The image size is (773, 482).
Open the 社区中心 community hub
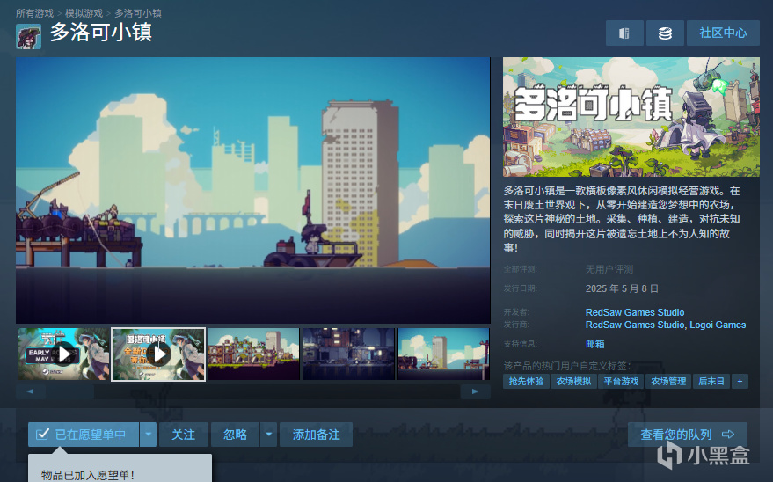pos(723,33)
